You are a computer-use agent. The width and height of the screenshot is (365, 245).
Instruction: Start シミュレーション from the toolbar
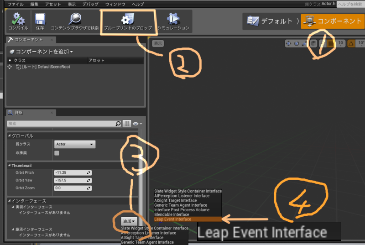tap(173, 21)
